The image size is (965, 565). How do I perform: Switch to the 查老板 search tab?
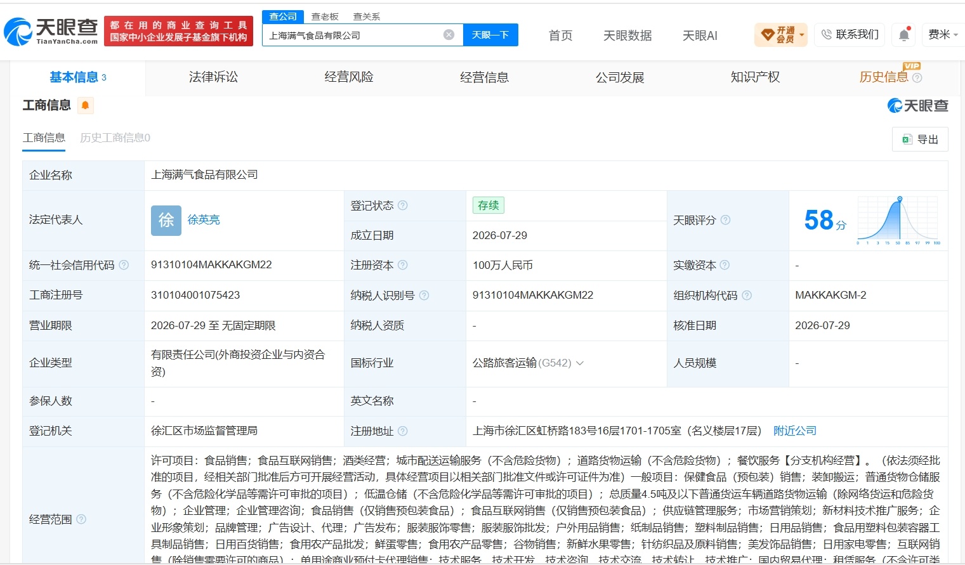tap(325, 16)
